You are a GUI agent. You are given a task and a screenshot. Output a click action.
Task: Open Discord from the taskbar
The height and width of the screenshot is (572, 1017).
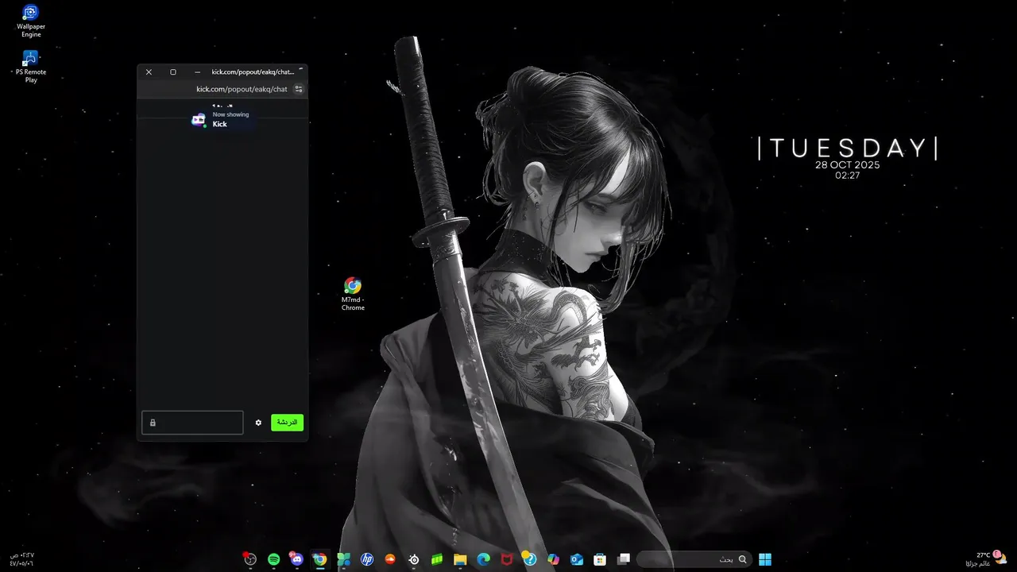coord(297,559)
